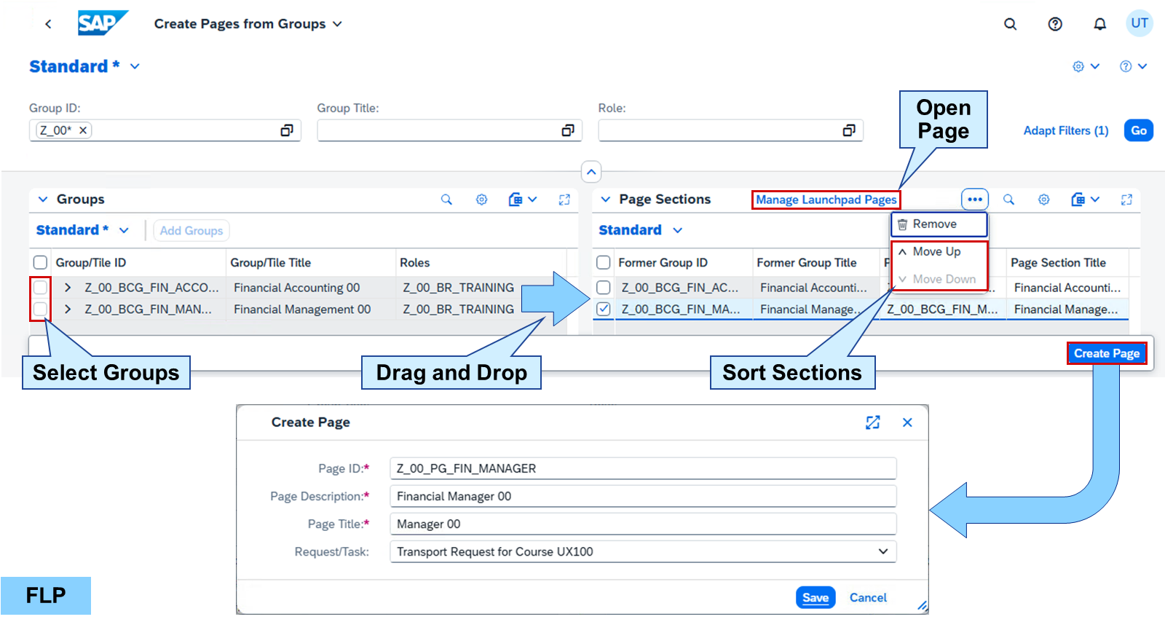
Task: Open value help for the Role field
Action: (x=849, y=130)
